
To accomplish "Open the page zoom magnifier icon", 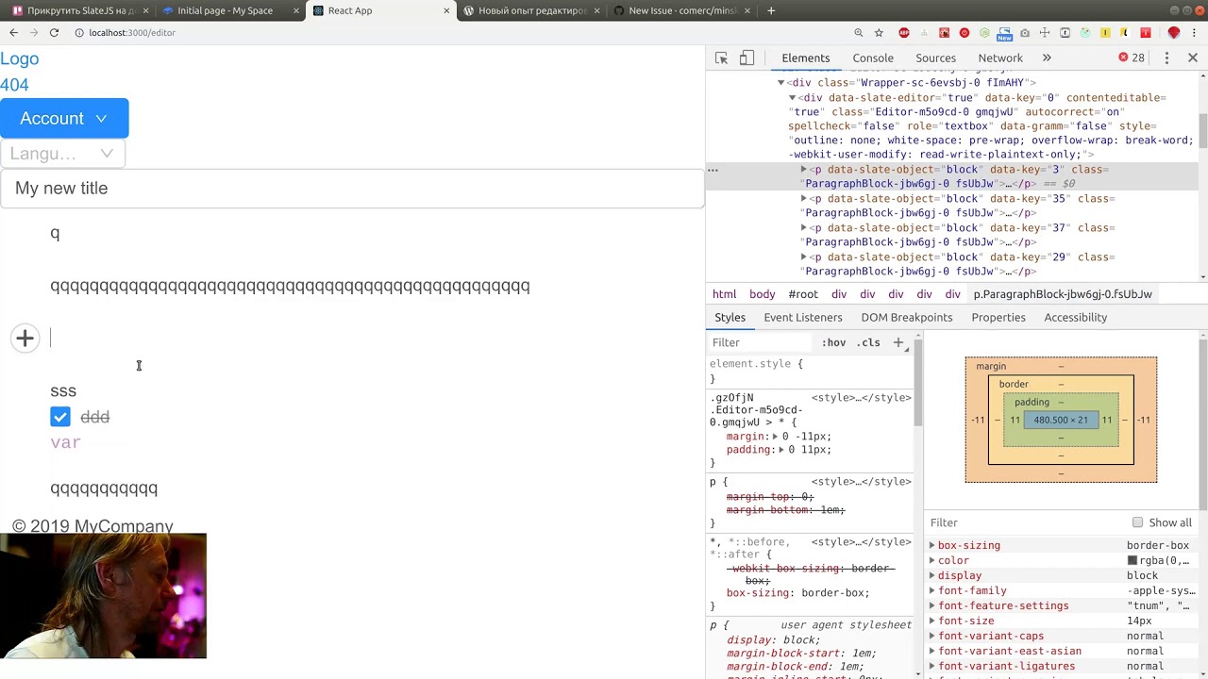I will pyautogui.click(x=858, y=33).
